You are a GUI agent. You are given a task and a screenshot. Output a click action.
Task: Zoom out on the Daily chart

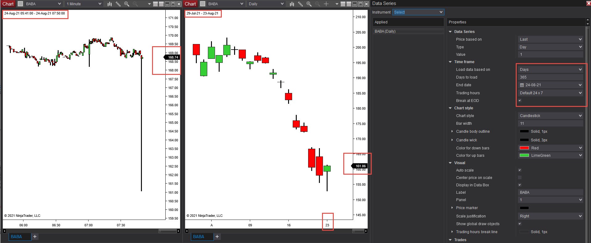click(318, 4)
